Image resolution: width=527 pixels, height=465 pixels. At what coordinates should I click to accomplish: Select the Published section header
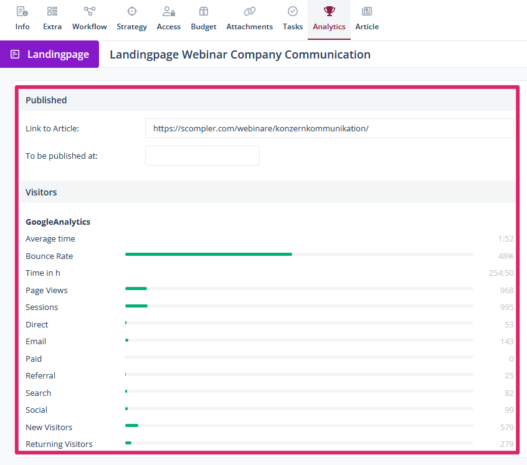pyautogui.click(x=46, y=100)
